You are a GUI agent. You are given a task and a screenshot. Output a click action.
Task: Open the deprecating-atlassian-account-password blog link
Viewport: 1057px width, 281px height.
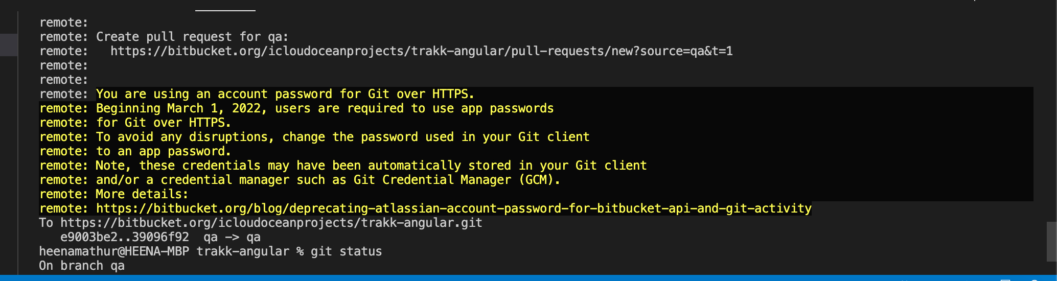coord(453,208)
